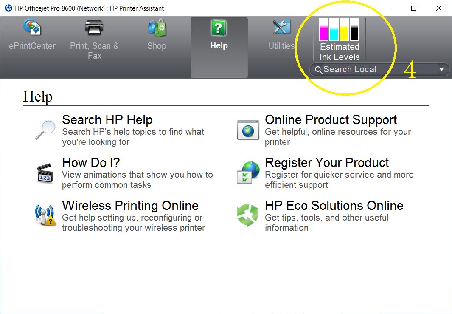The height and width of the screenshot is (314, 452).
Task: Click the clapperboard icon for How Do I?
Action: coord(45,173)
